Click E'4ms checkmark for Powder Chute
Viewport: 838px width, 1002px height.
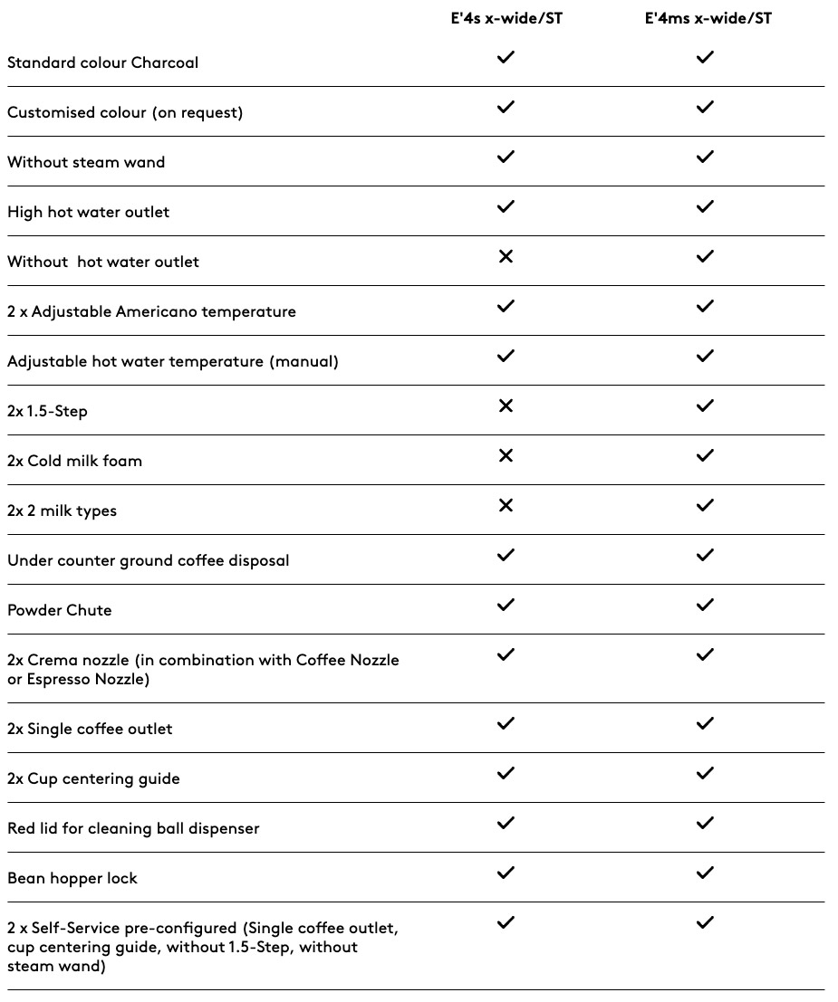click(705, 605)
